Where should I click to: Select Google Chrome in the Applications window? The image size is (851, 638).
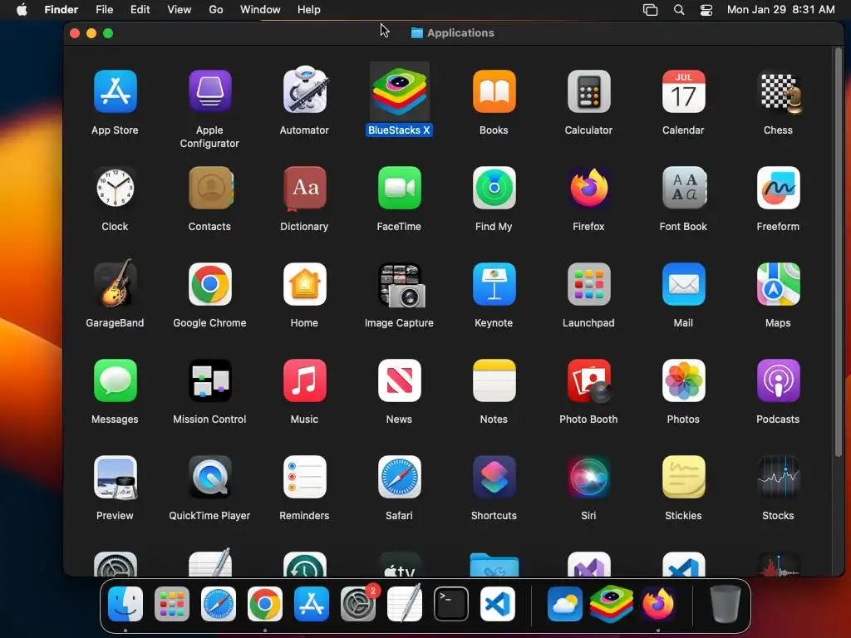pyautogui.click(x=209, y=284)
